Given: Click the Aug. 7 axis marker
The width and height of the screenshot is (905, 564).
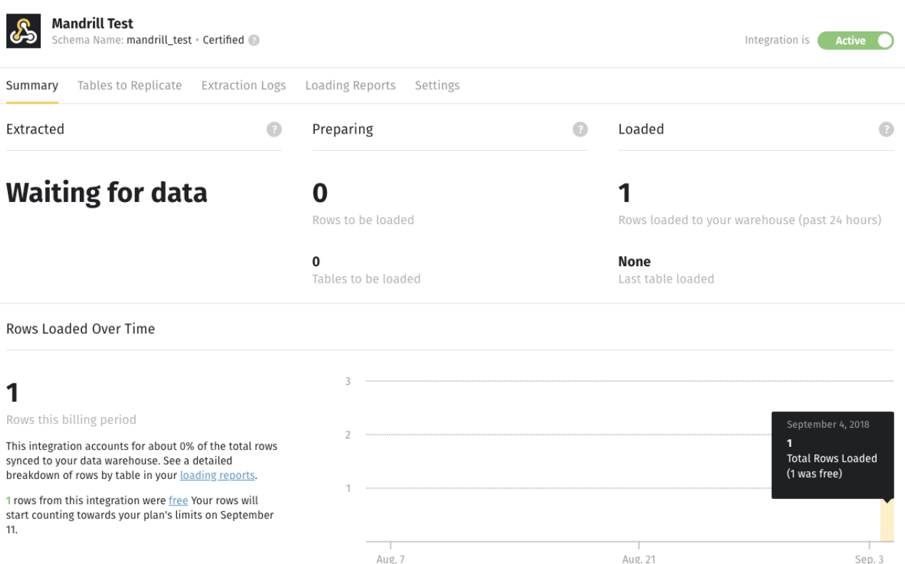Looking at the screenshot, I should point(390,558).
